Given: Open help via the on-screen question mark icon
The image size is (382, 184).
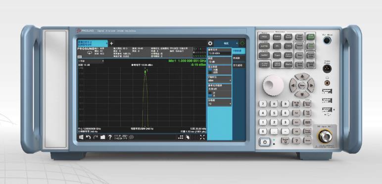Looking at the screenshot, I should click(110, 138).
